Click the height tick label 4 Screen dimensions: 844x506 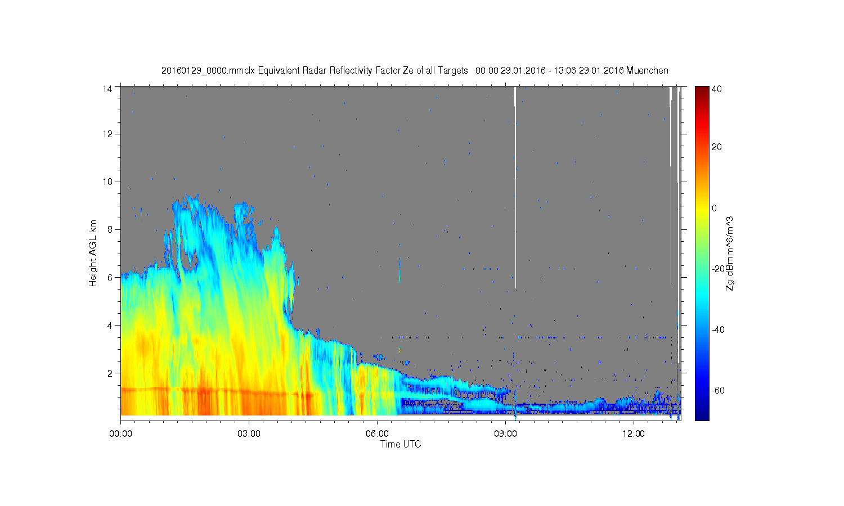tap(110, 325)
